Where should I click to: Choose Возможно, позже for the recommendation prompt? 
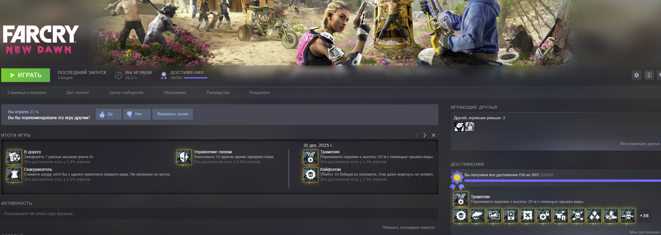click(172, 114)
